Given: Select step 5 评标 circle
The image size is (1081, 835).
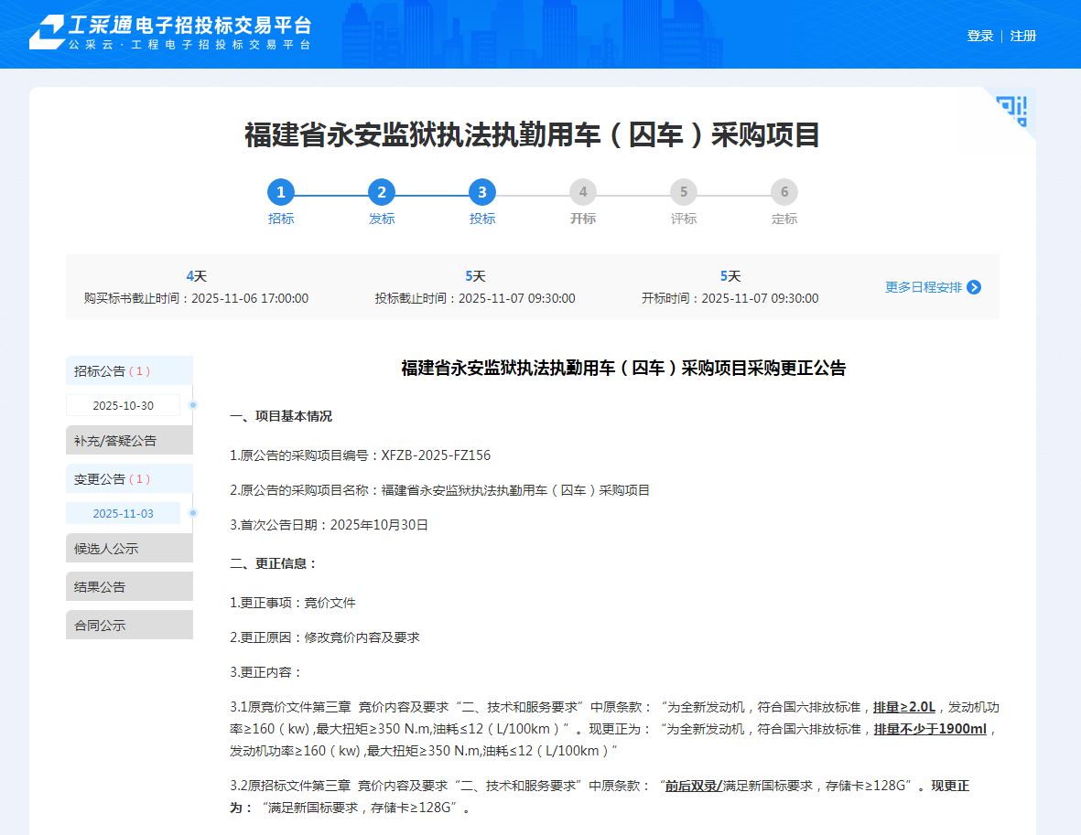Looking at the screenshot, I should click(x=684, y=192).
